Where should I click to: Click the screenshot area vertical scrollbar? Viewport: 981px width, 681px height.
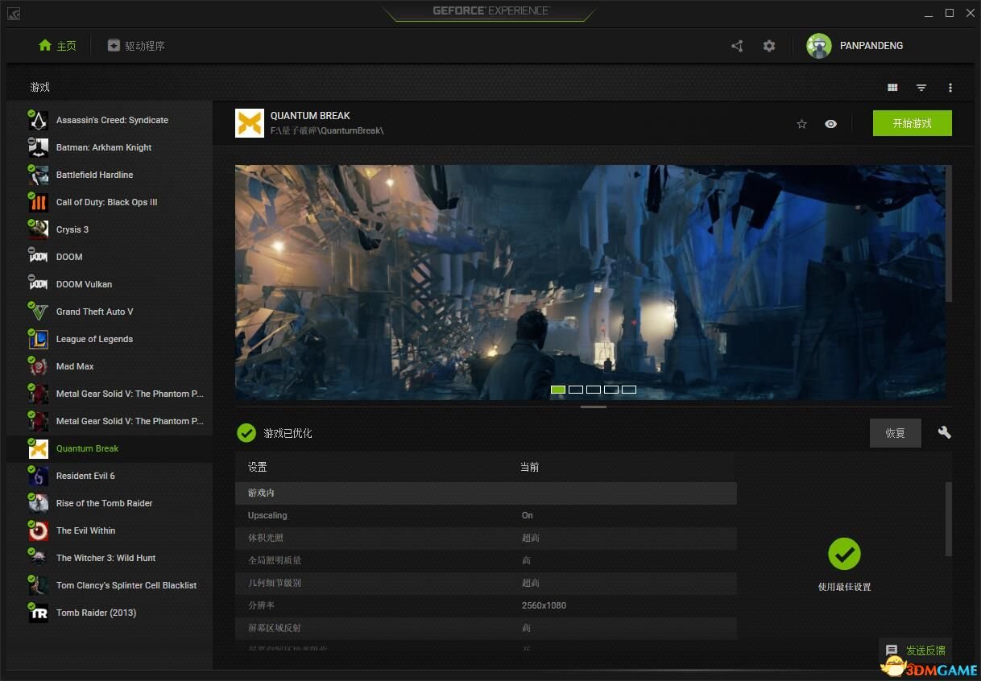coord(949,233)
